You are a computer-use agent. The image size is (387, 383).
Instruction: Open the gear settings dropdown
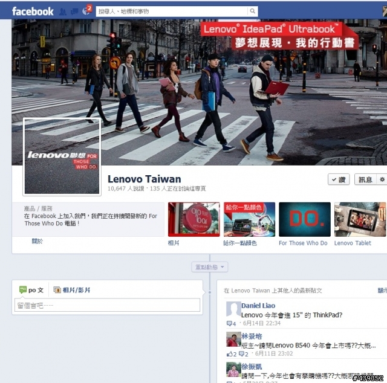[382, 179]
